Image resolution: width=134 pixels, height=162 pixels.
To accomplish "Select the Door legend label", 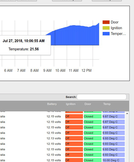I will coord(114,22).
